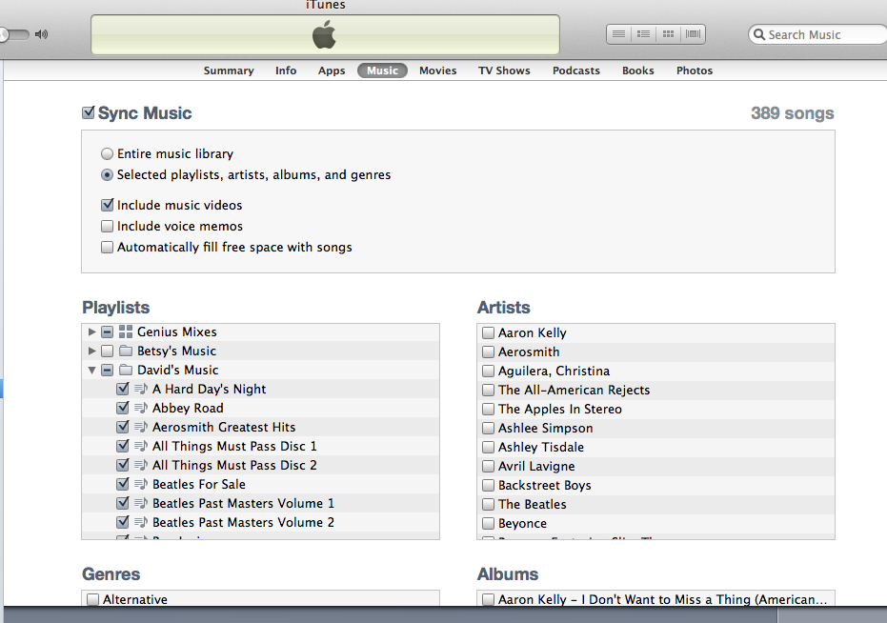Select Entire music library option
This screenshot has width=887, height=623.
[x=107, y=154]
